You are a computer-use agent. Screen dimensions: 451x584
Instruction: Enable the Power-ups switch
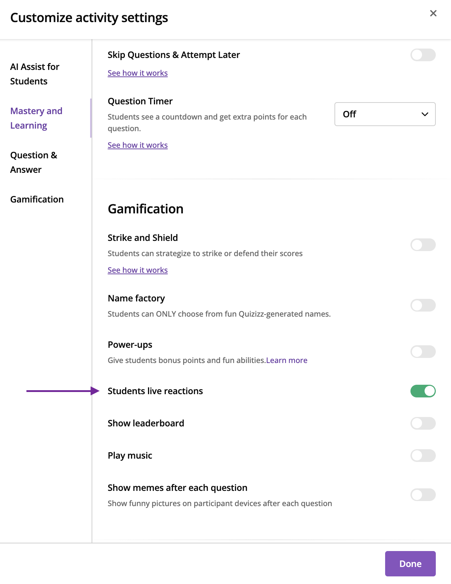tap(423, 352)
